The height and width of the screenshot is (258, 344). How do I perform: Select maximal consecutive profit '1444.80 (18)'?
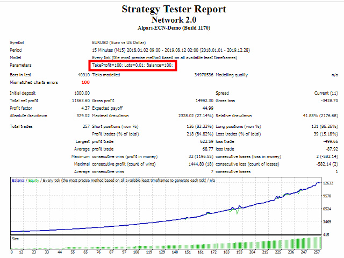click(x=201, y=164)
